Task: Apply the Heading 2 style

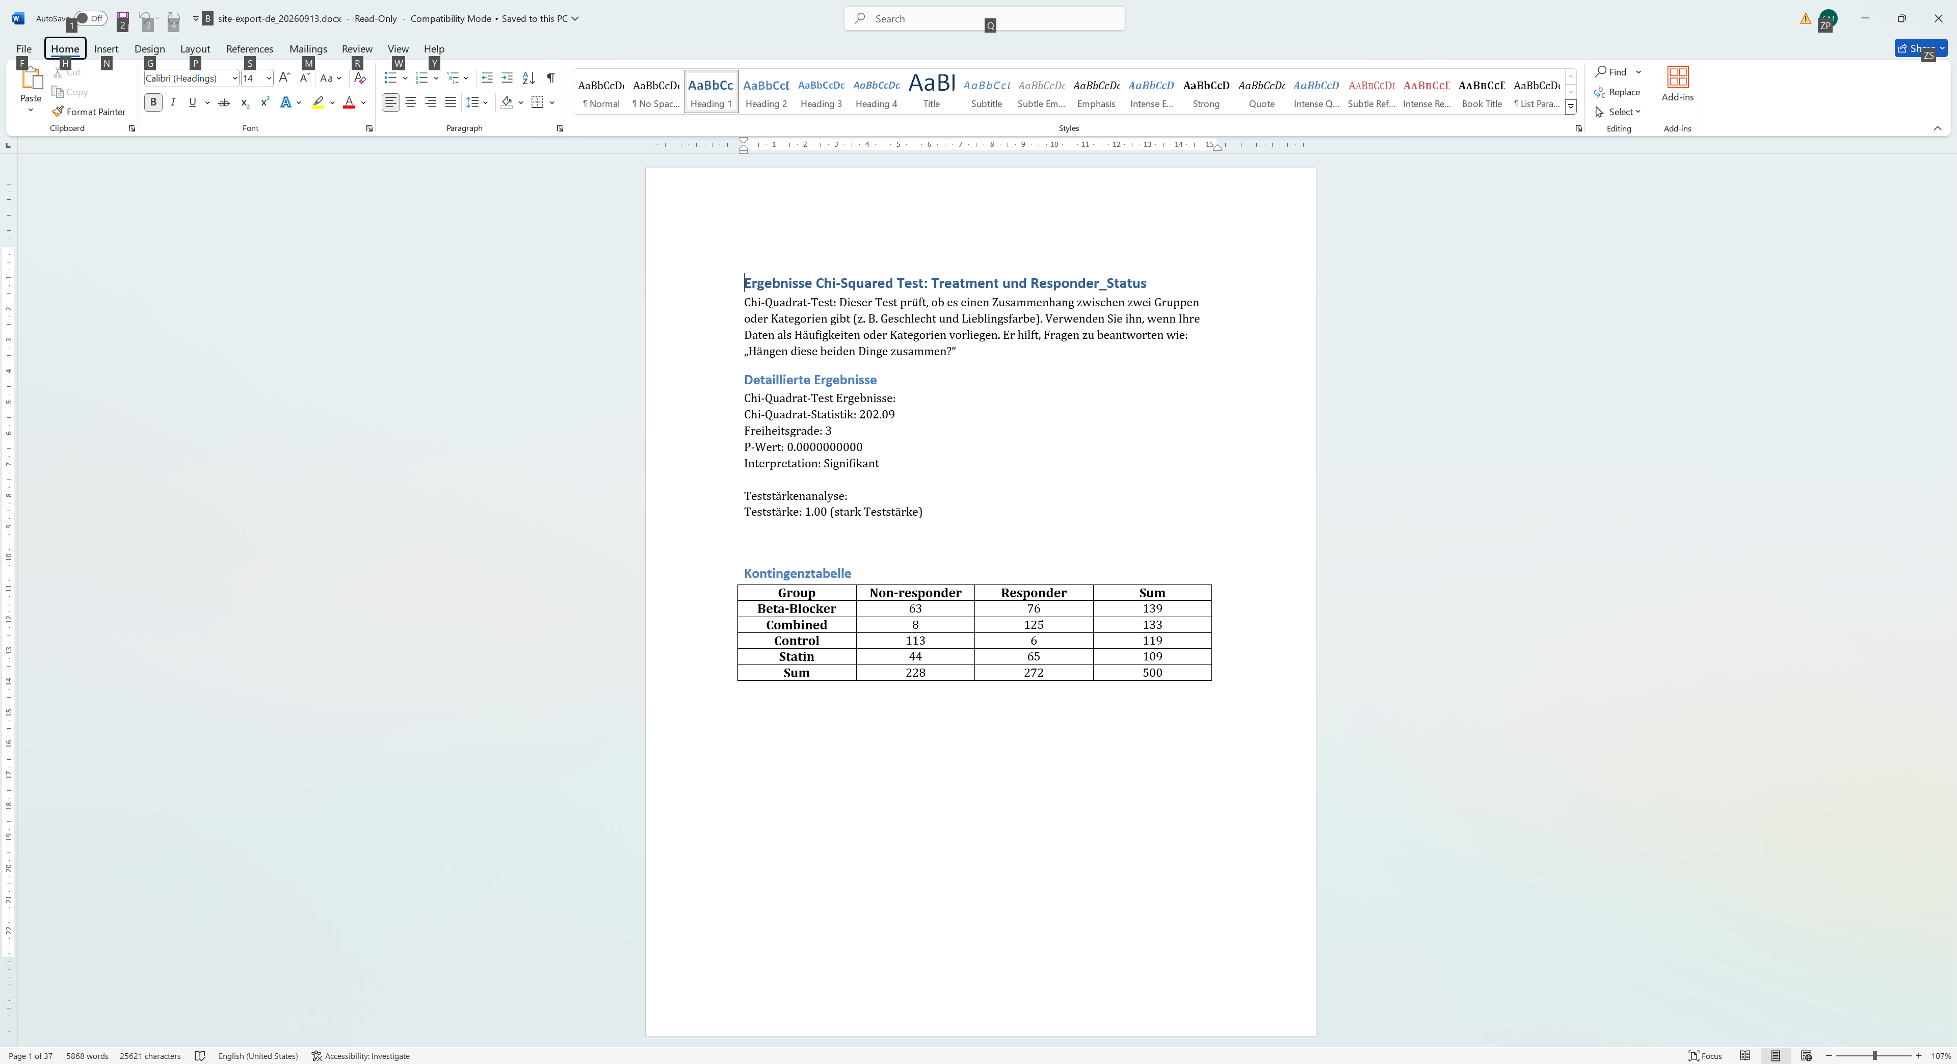Action: point(766,92)
